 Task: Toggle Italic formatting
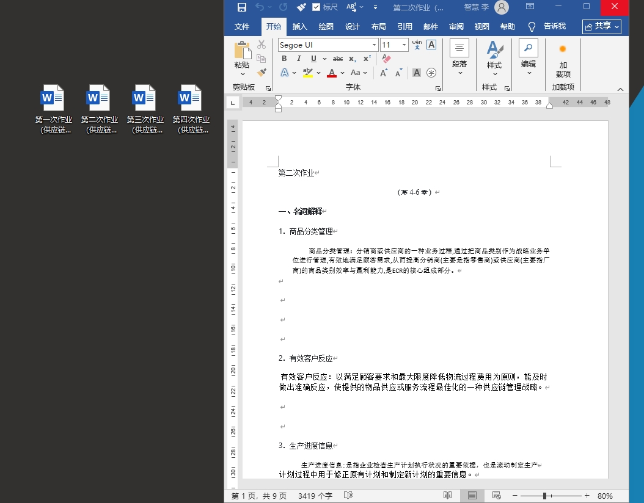click(x=299, y=59)
